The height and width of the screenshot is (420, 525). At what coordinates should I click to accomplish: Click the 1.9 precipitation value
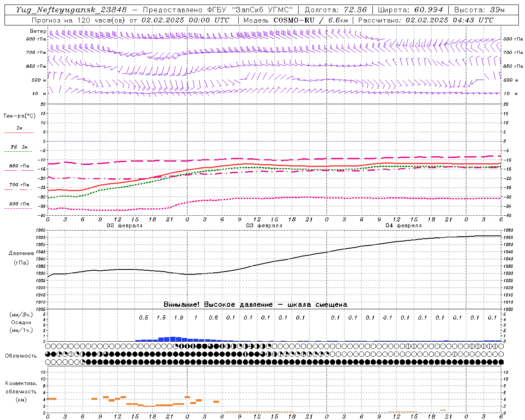click(x=178, y=317)
